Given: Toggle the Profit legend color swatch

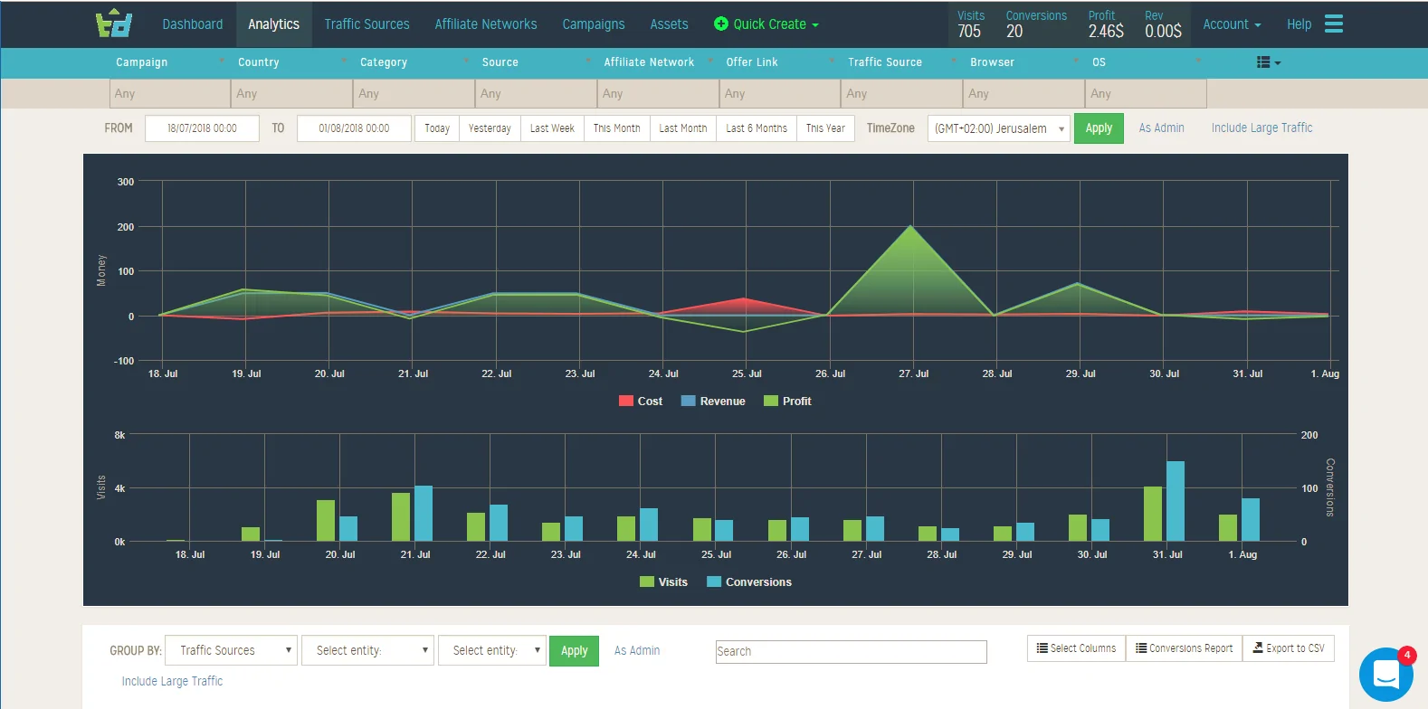Looking at the screenshot, I should pos(771,402).
